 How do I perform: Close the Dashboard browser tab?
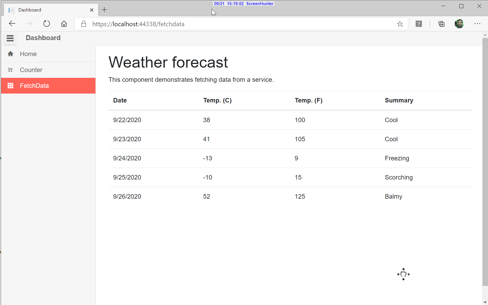pyautogui.click(x=92, y=10)
